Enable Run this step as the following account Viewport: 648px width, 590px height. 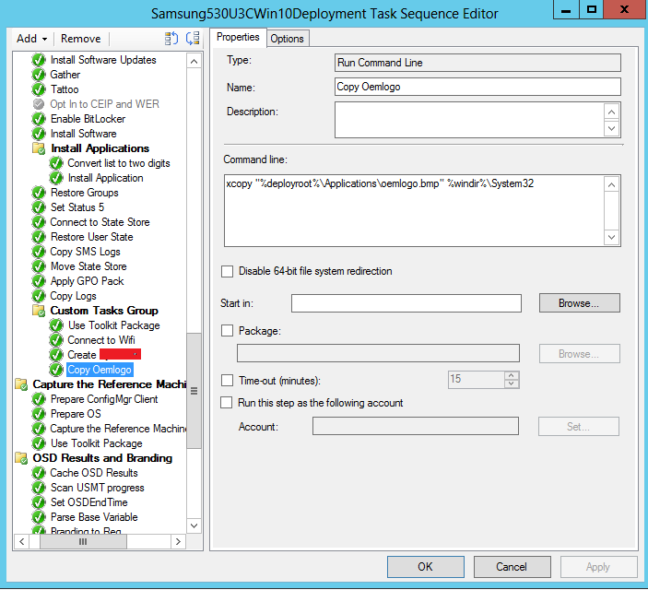click(x=228, y=403)
